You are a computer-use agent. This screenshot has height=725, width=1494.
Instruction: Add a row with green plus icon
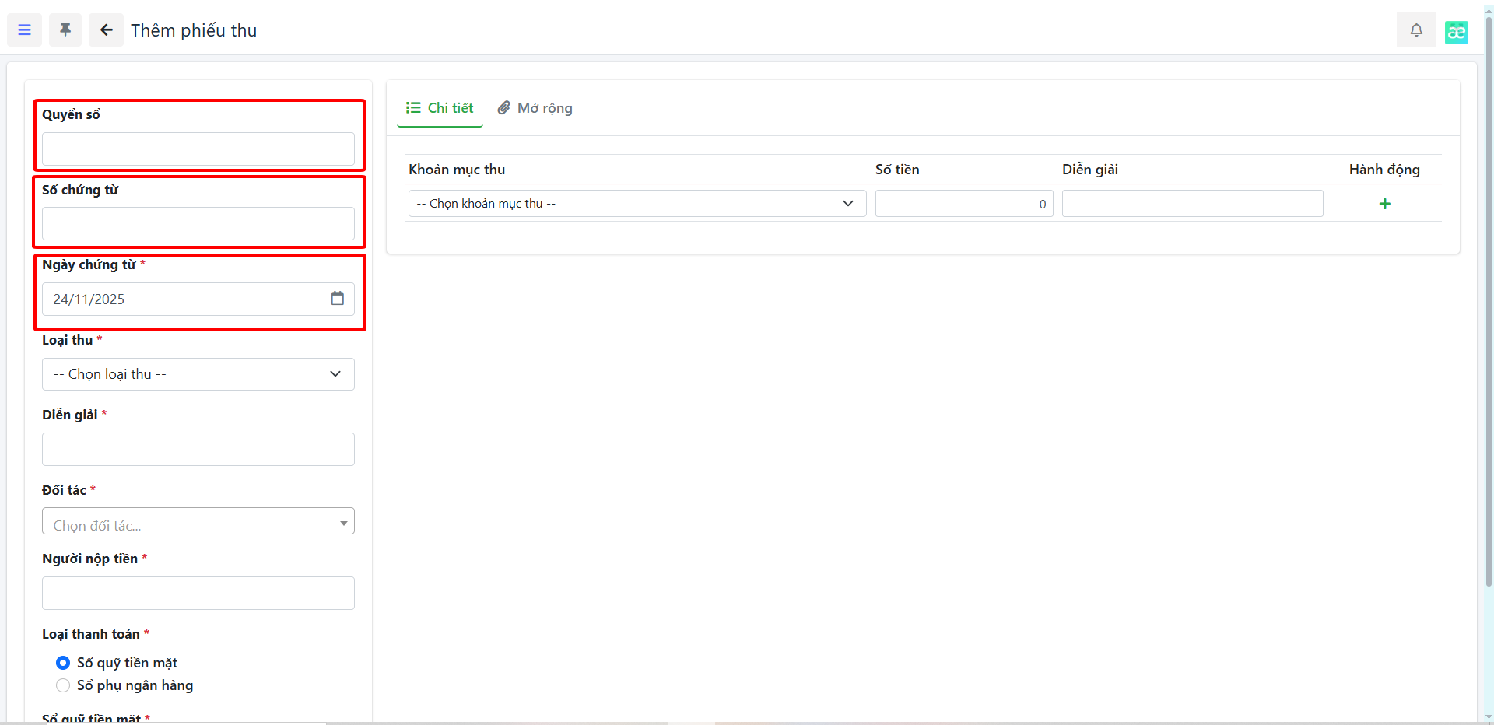[x=1384, y=204]
